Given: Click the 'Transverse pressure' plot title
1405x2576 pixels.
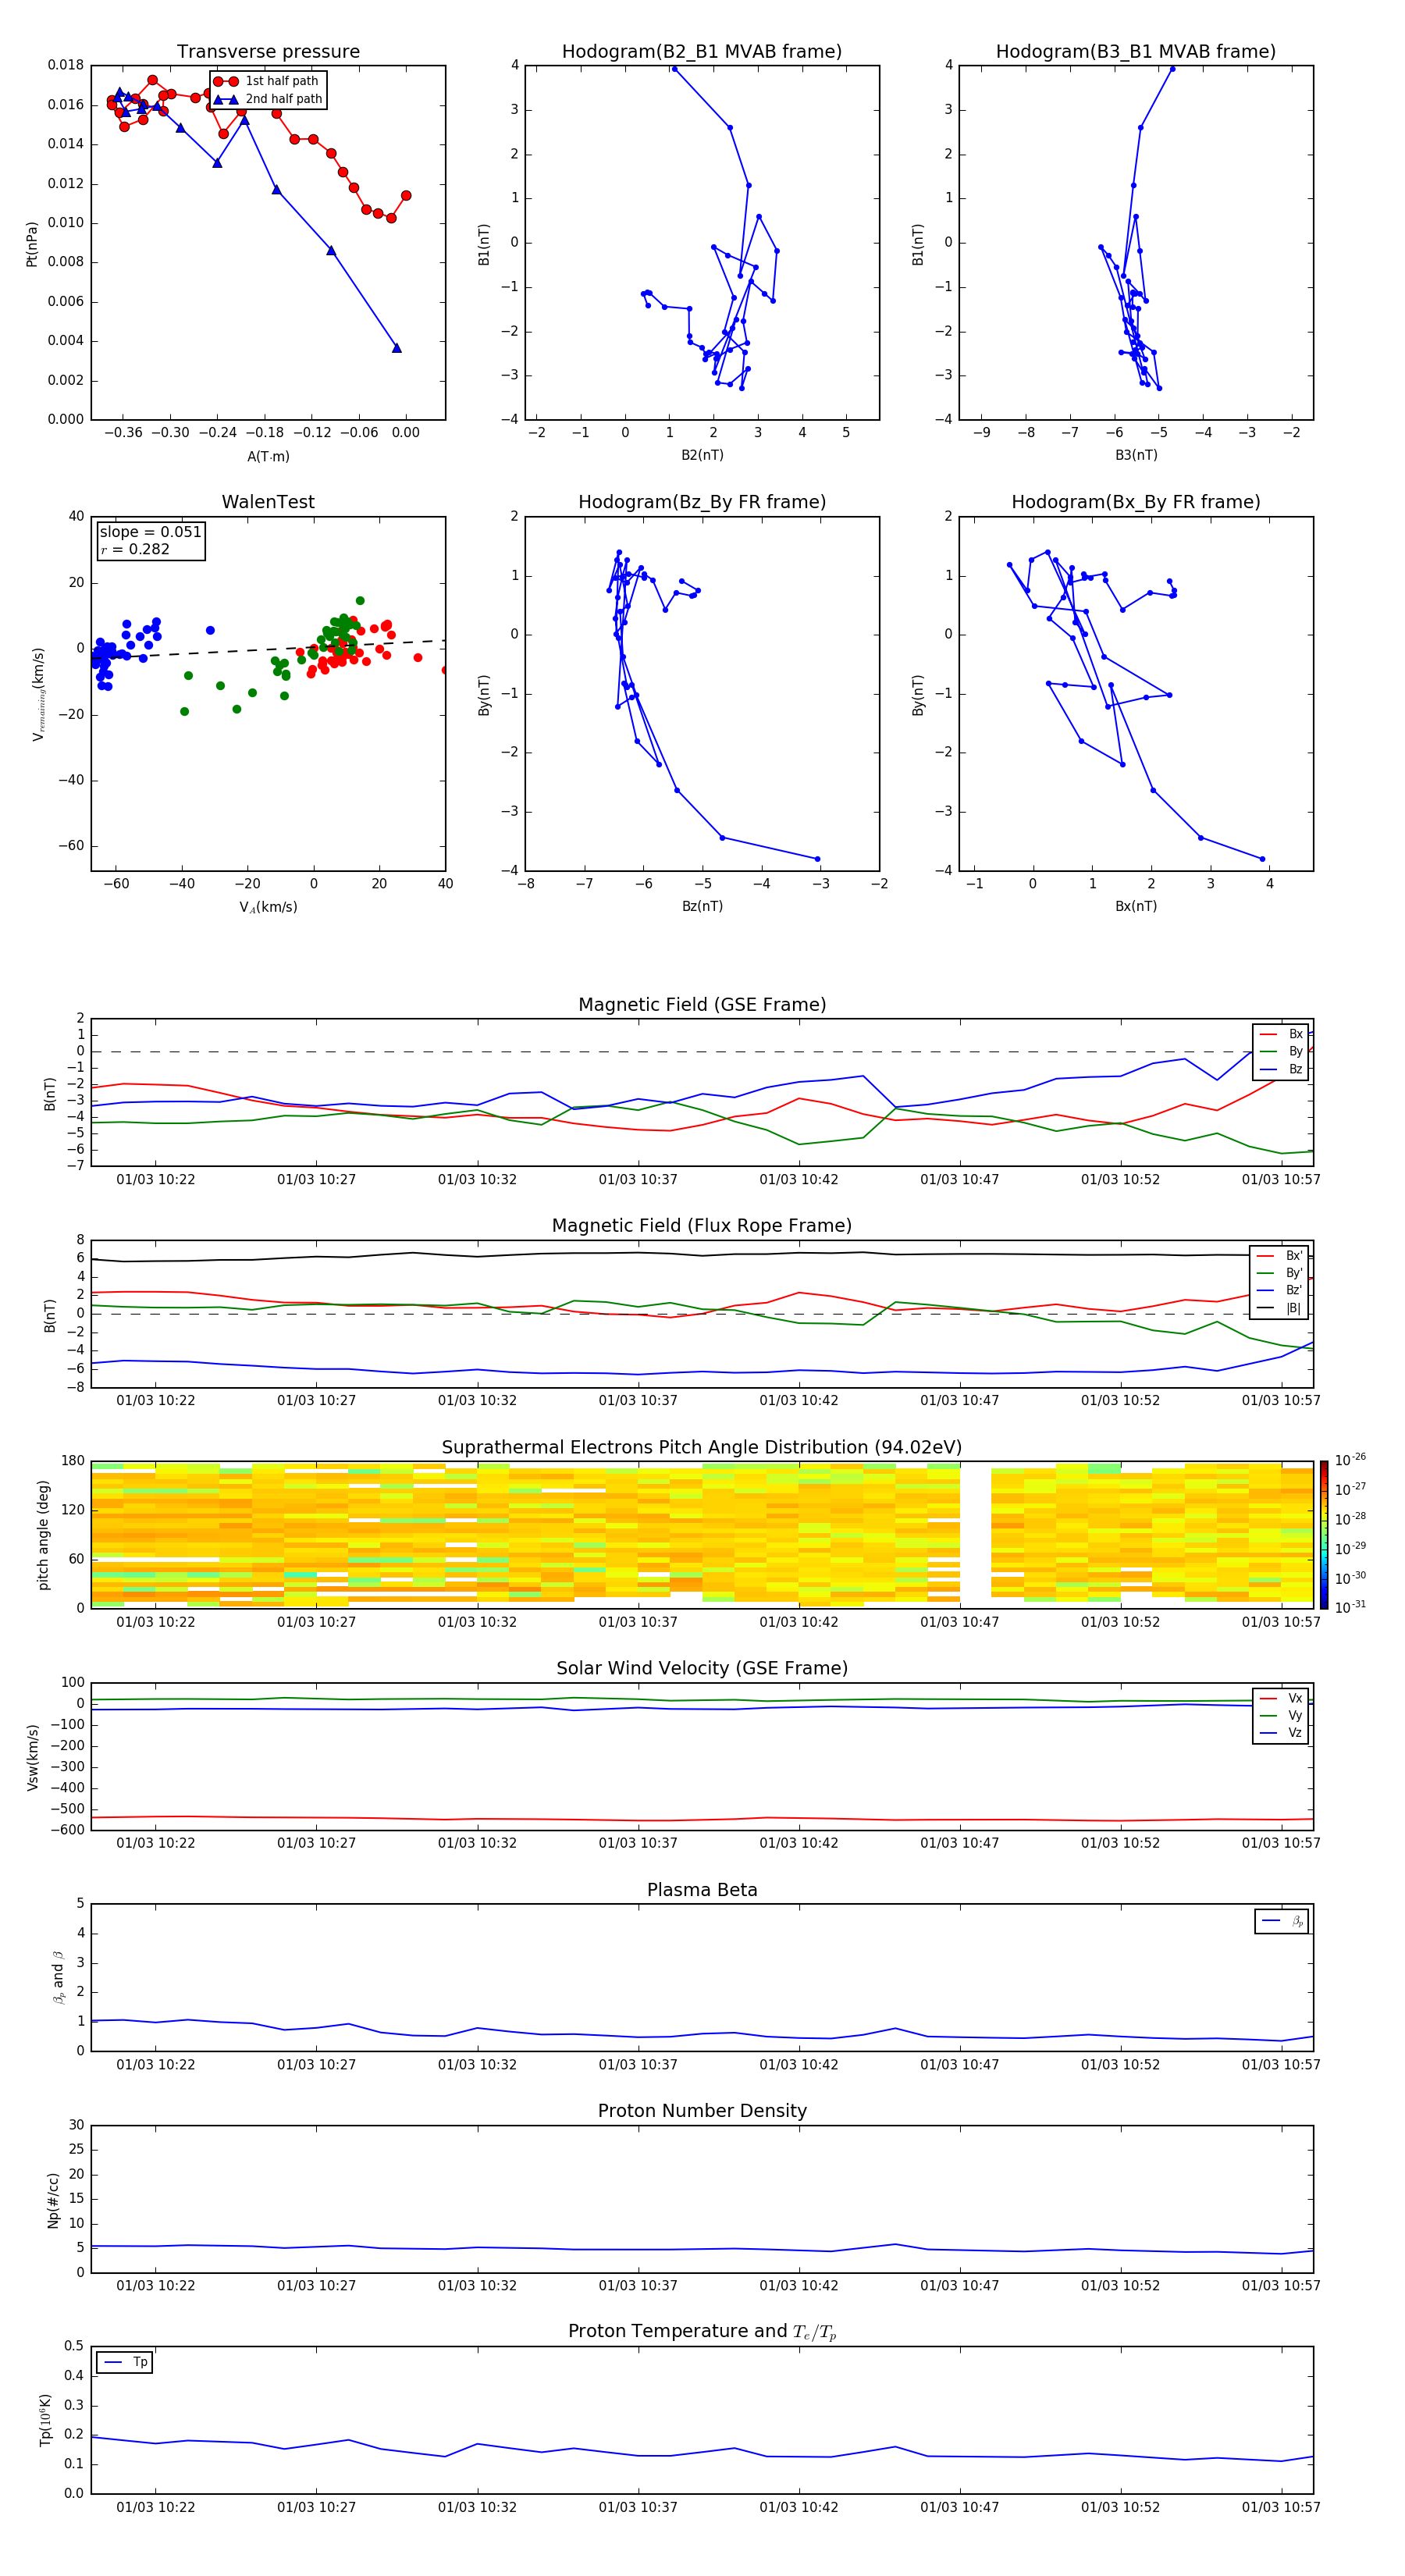Looking at the screenshot, I should (x=268, y=52).
